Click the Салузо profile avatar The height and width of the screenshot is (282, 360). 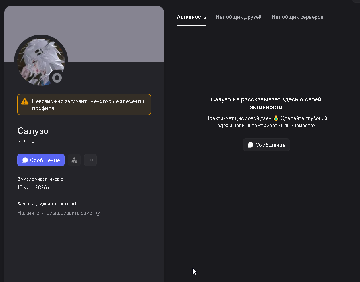tap(41, 61)
